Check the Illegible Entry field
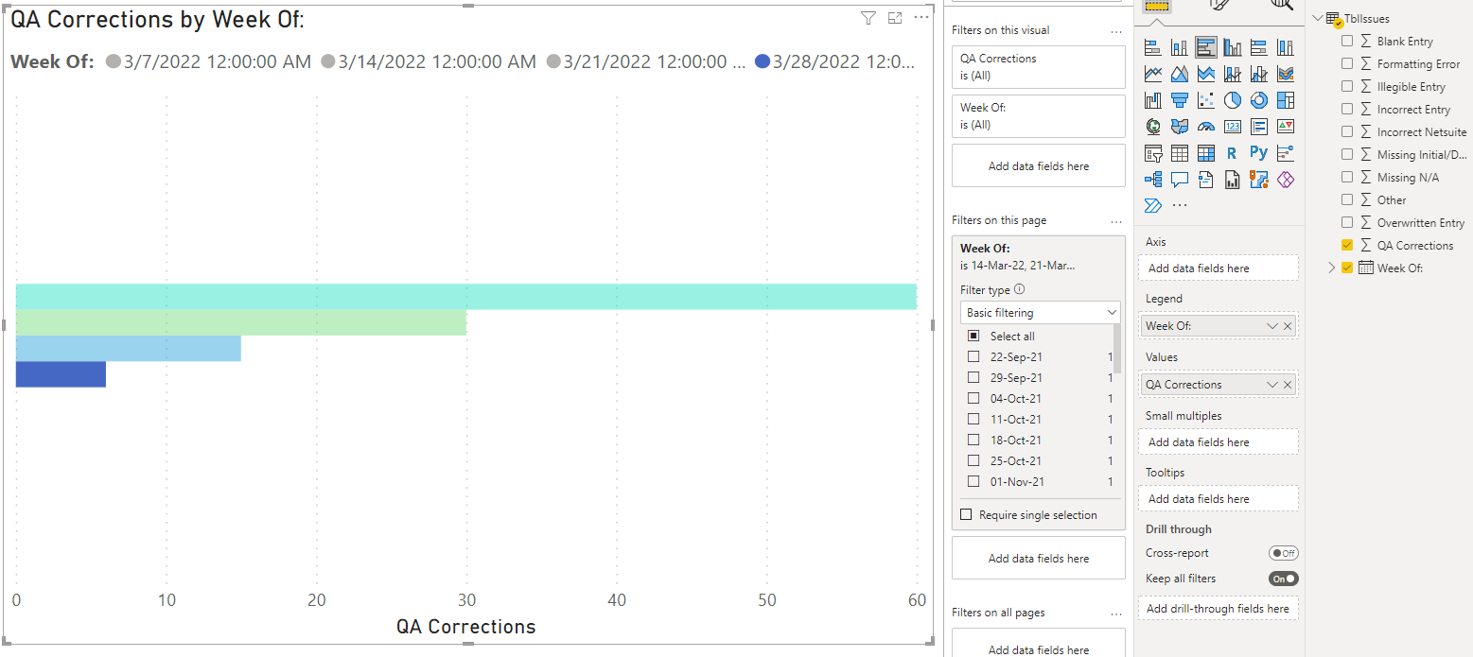This screenshot has width=1473, height=657. point(1347,86)
